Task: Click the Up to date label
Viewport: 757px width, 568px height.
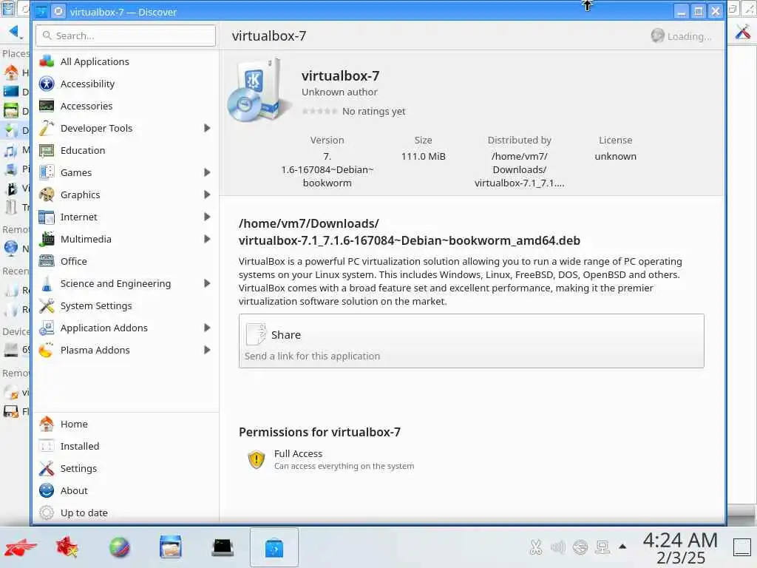Action: point(84,513)
